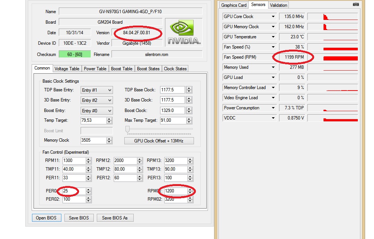Image resolution: width=374 pixels, height=239 pixels.
Task: Click the TMP11 stepper arrows
Action: tap(88, 169)
